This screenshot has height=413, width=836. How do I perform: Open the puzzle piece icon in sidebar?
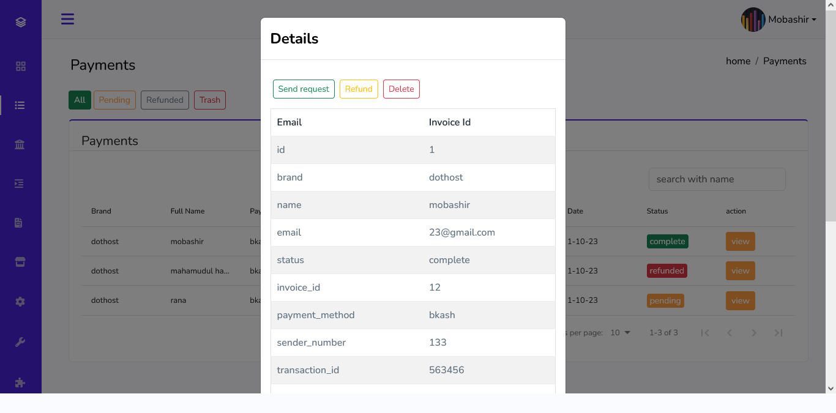(x=20, y=382)
